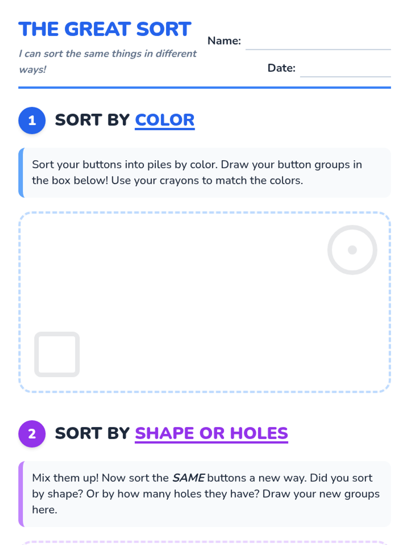
Task: Click the underlined SHAPE OR HOLES text
Action: click(x=211, y=434)
